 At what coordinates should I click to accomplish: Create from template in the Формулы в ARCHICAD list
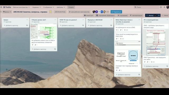click(111, 25)
